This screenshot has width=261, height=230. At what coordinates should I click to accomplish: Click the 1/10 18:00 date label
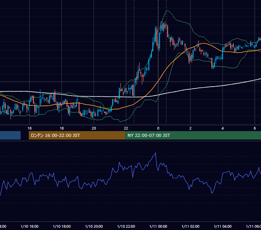(62, 227)
